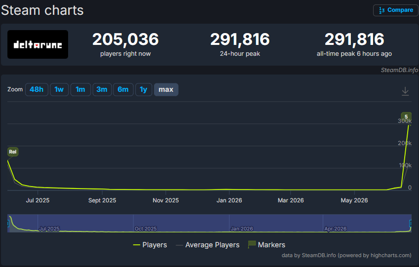Click the Sept 2025 x-axis label
The height and width of the screenshot is (267, 419).
102,200
